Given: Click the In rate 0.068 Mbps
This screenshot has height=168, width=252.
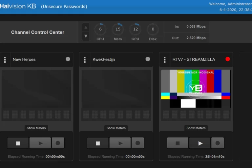Looking at the screenshot, I should coord(196,27).
